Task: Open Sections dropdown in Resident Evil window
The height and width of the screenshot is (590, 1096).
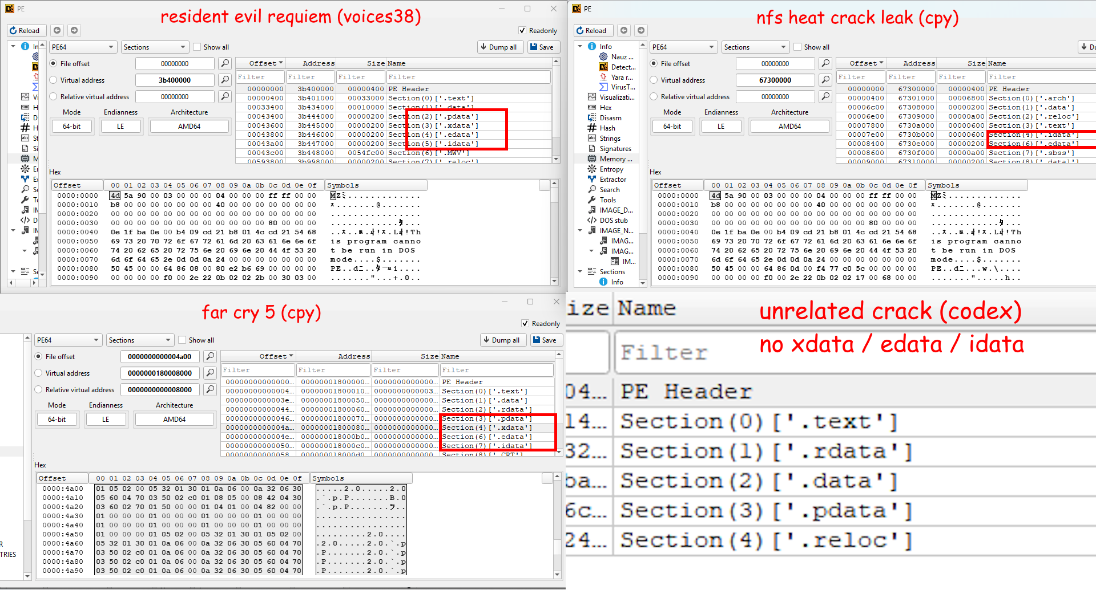Action: [155, 47]
